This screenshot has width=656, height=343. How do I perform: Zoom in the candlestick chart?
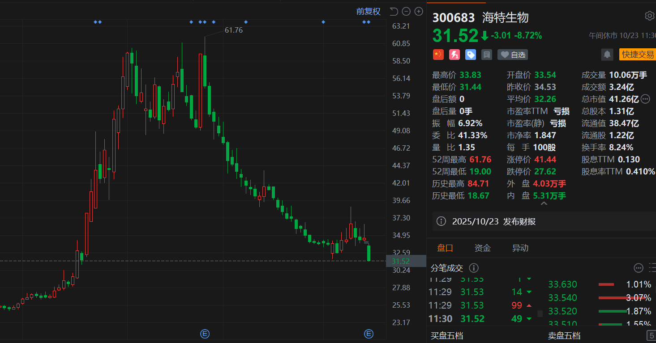click(419, 12)
